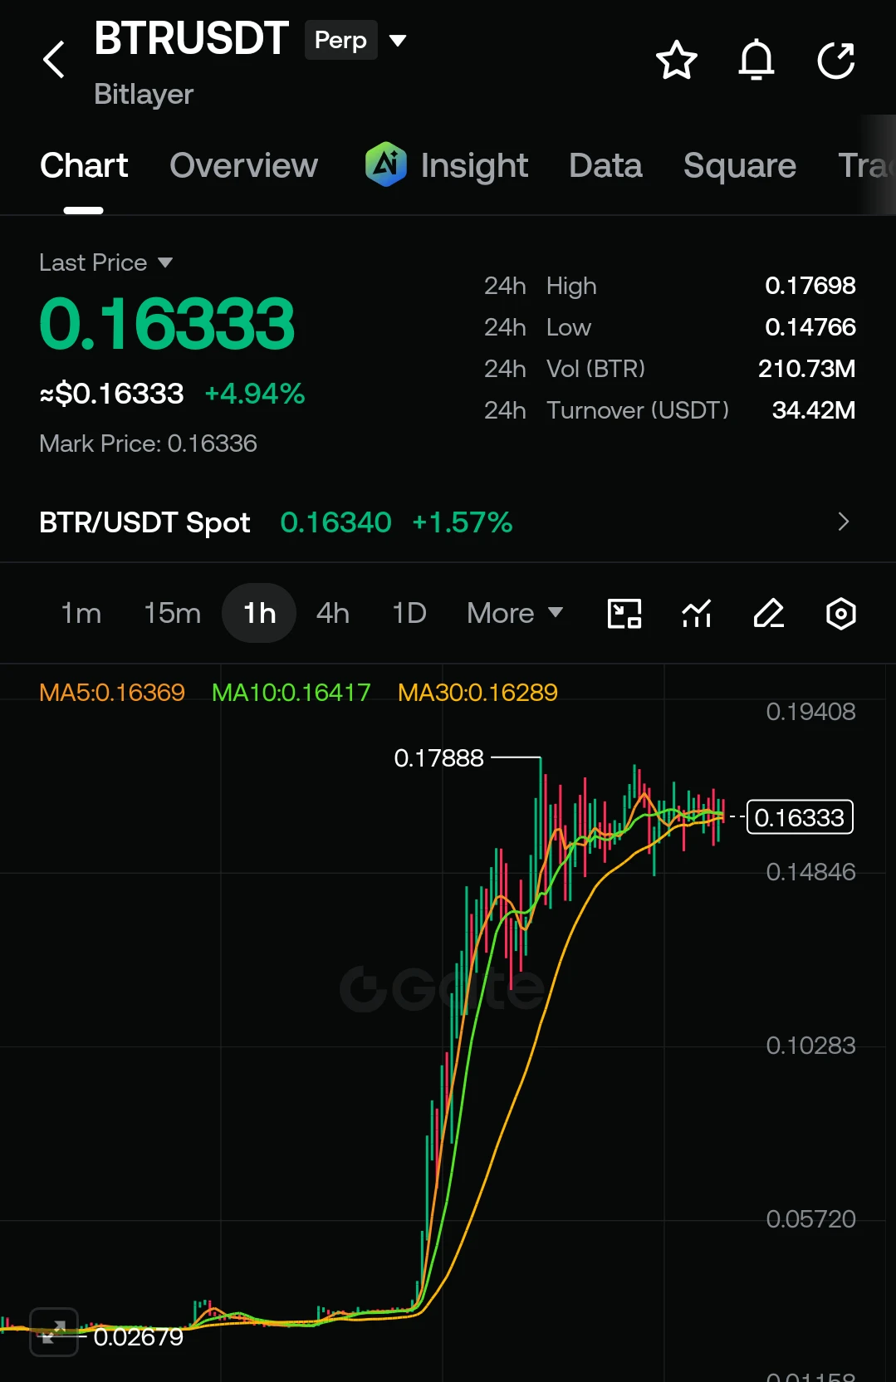Tap the Bitlayer subtitle

(x=144, y=94)
